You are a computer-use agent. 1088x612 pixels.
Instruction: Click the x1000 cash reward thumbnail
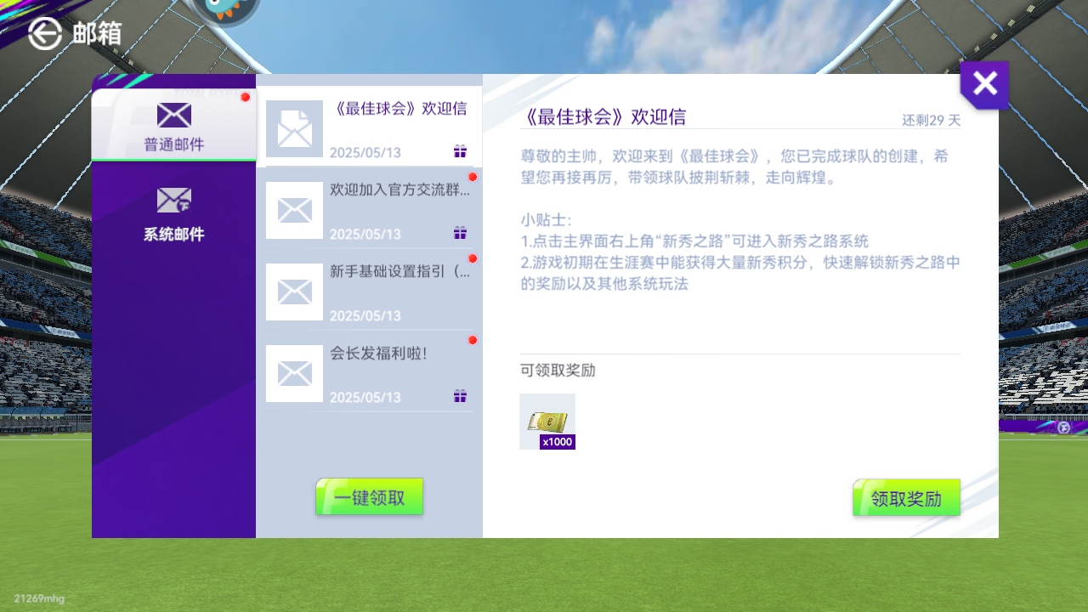coord(547,422)
